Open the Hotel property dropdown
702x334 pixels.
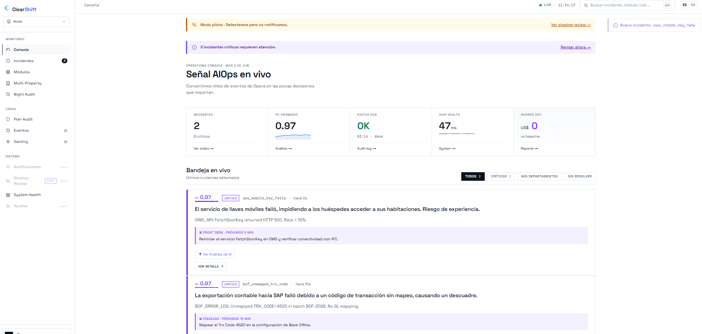pyautogui.click(x=36, y=22)
